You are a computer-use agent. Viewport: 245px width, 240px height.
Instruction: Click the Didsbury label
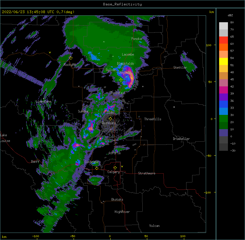click(x=109, y=123)
